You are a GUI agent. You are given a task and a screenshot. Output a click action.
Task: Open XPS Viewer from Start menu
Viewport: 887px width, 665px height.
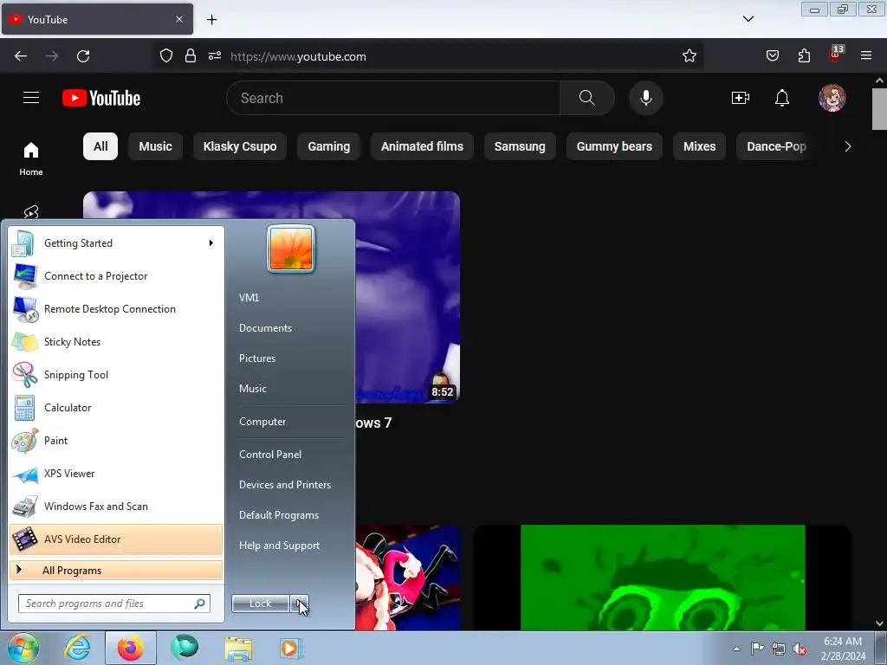[x=116, y=474]
